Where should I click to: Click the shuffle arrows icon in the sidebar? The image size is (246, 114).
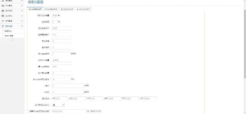(x=3, y=6)
